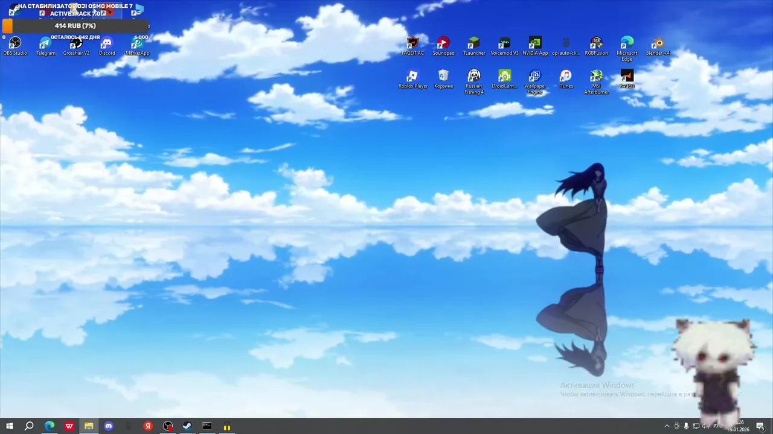Open the volume speaker tray icon
773x434 pixels.
click(705, 426)
